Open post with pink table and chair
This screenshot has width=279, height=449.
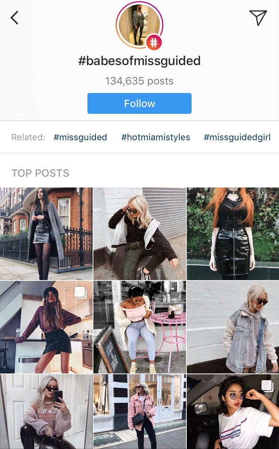139,327
